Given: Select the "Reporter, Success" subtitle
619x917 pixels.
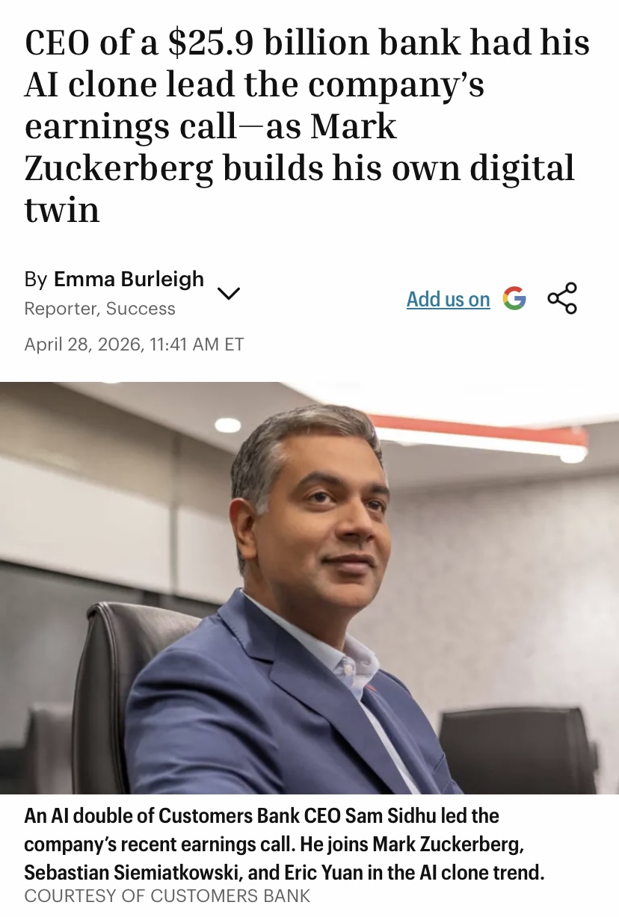Looking at the screenshot, I should pos(99,309).
